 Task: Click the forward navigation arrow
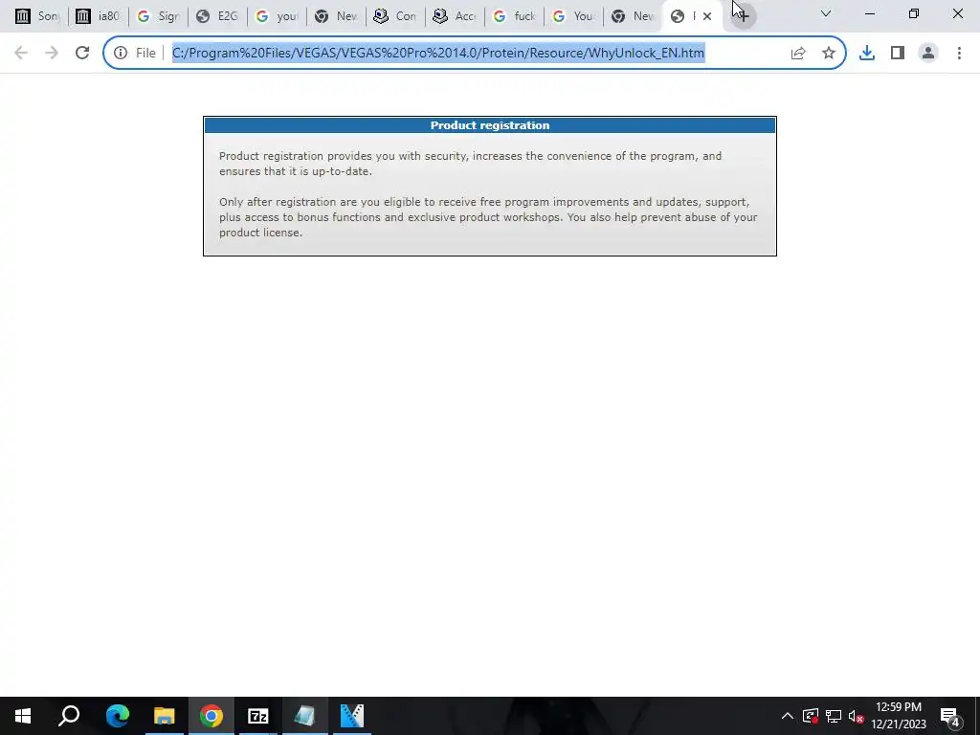click(52, 54)
